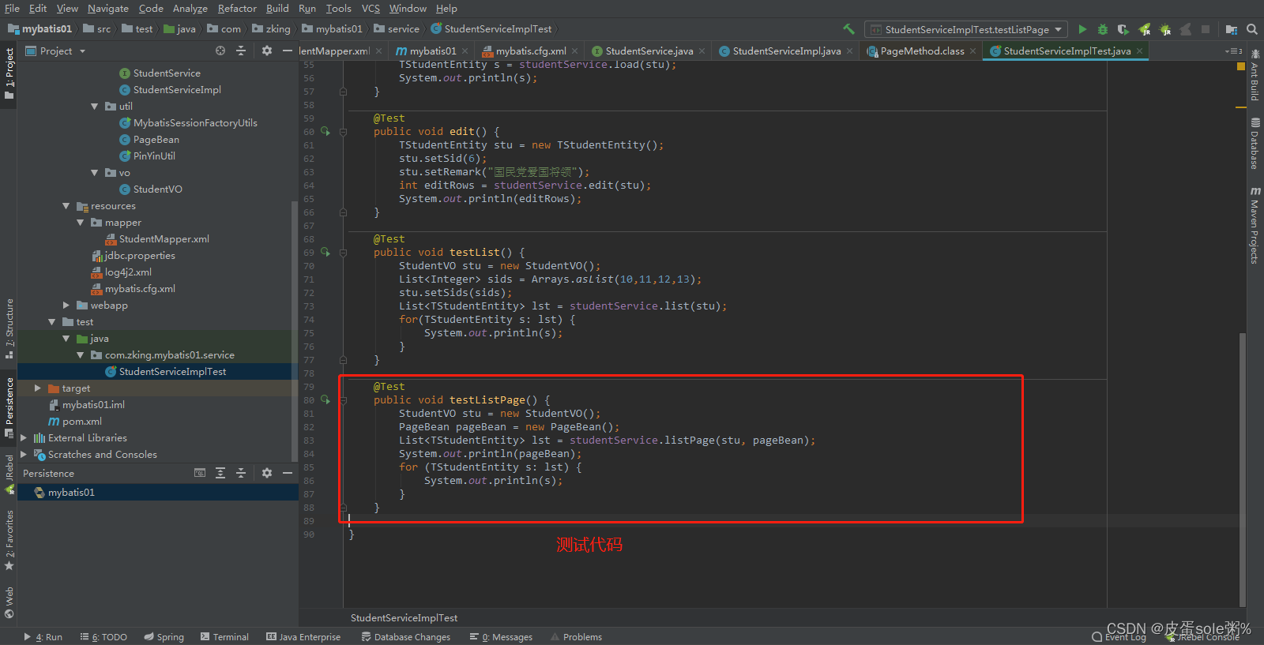Toggle the 1: Project tool window button
Image resolution: width=1264 pixels, height=645 pixels.
pos(9,73)
